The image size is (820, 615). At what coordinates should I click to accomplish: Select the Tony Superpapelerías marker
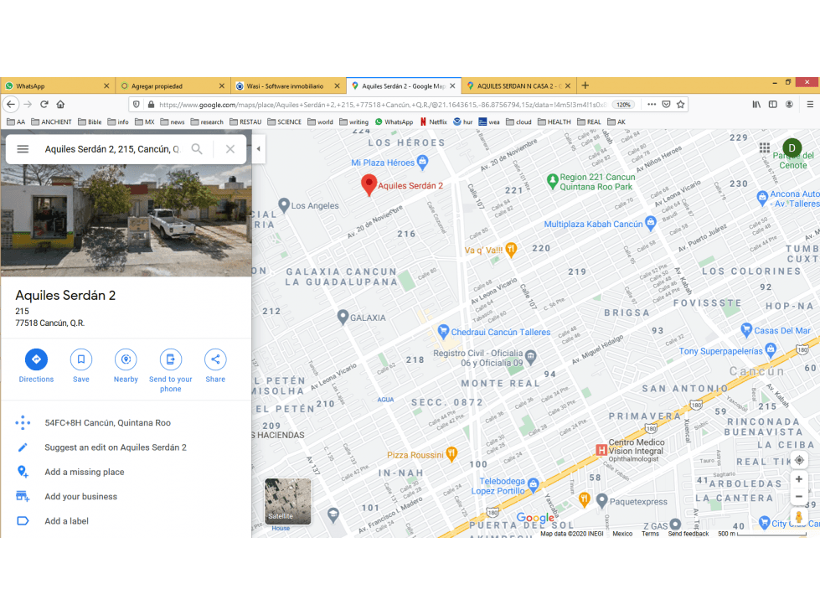(x=771, y=350)
